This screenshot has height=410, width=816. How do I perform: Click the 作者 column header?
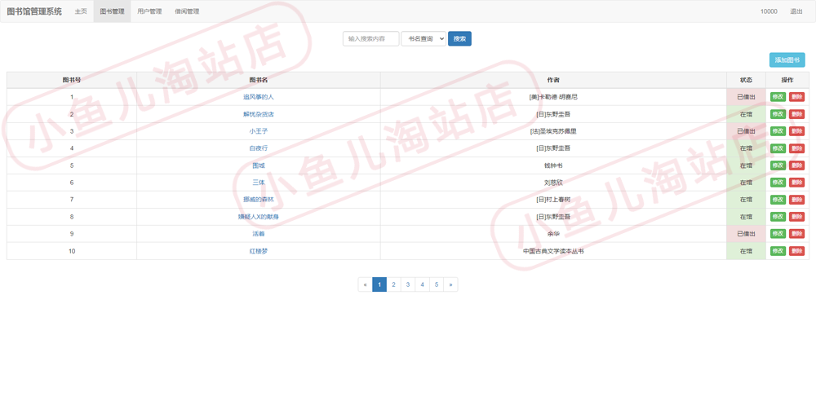tap(553, 80)
